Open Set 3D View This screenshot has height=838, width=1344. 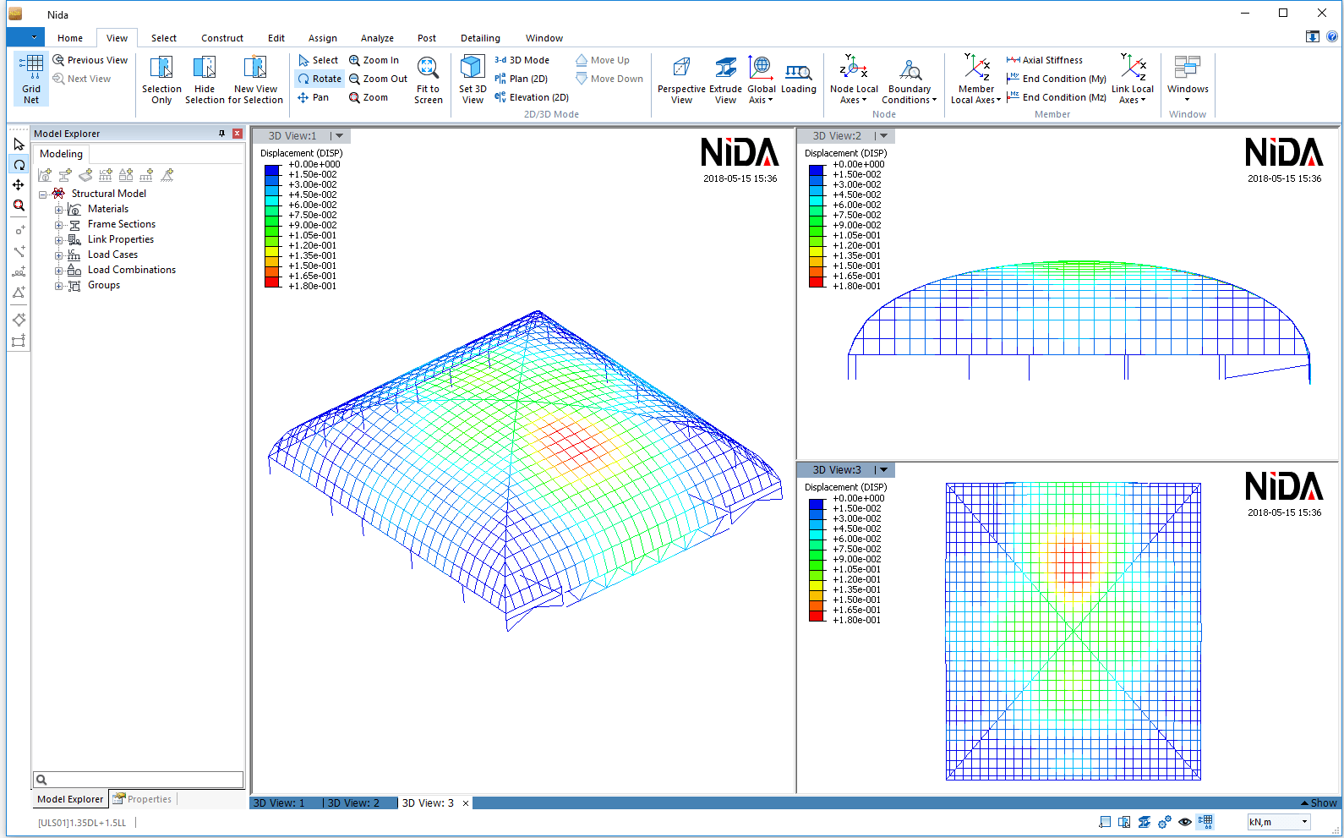point(473,79)
